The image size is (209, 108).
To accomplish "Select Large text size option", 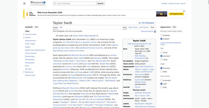I will [x=161, y=59].
